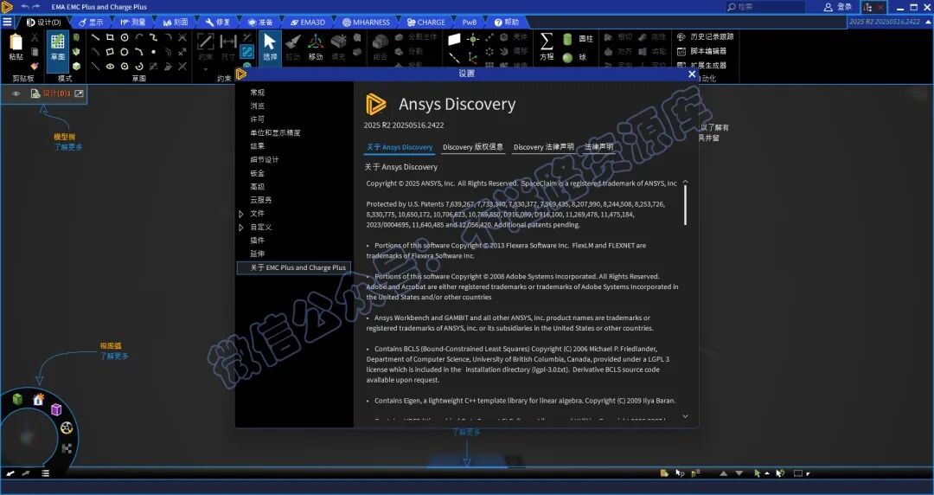Select 云服务 in settings list
This screenshot has height=495, width=934.
[261, 201]
